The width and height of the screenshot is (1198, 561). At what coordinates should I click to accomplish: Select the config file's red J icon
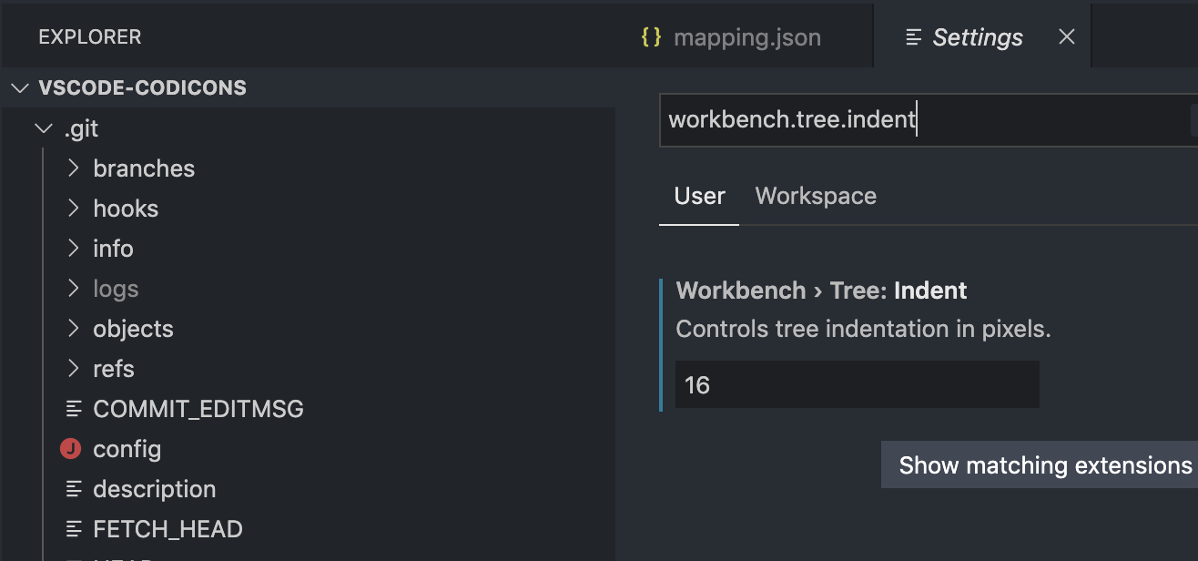point(74,448)
